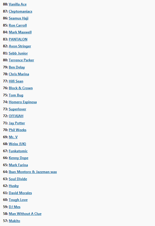Open the Sebb Junior link
Screen dimensions: 155x226
coord(18,53)
